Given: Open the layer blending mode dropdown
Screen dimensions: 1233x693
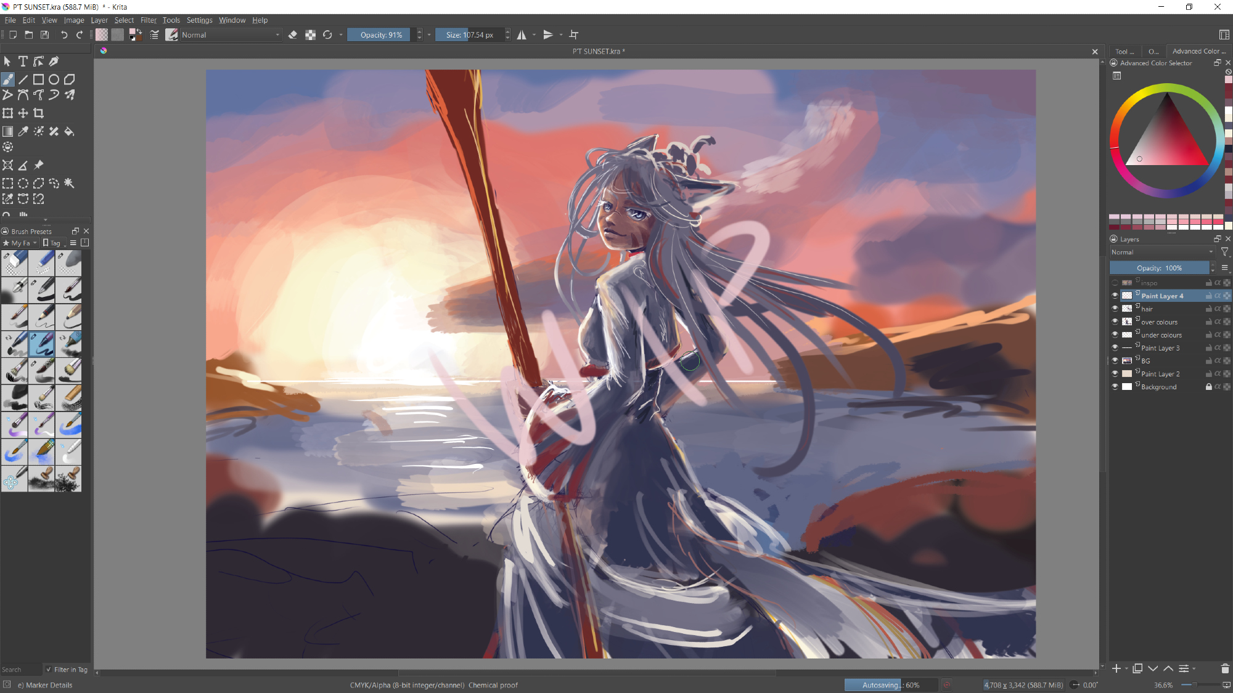Looking at the screenshot, I should pos(1161,252).
